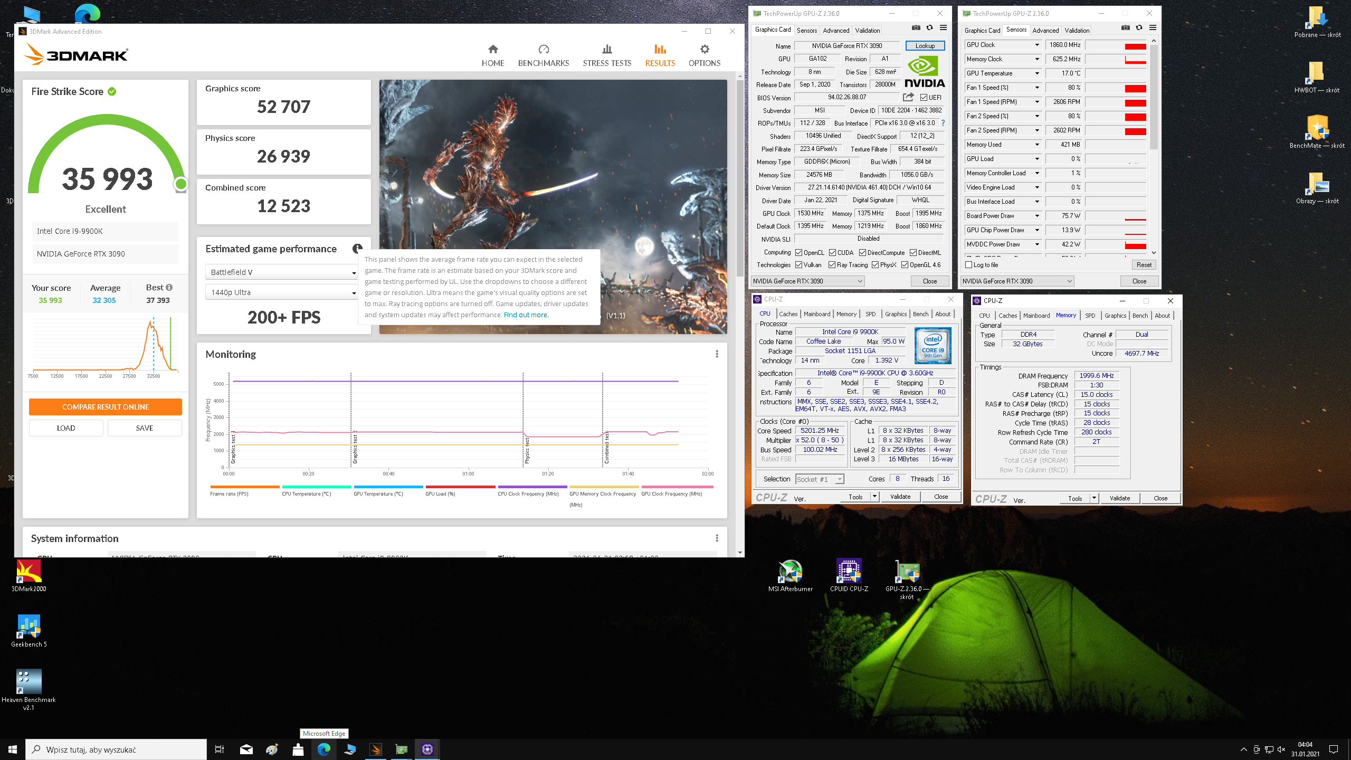Open BenchMate shortcut on desktop

[x=1317, y=132]
